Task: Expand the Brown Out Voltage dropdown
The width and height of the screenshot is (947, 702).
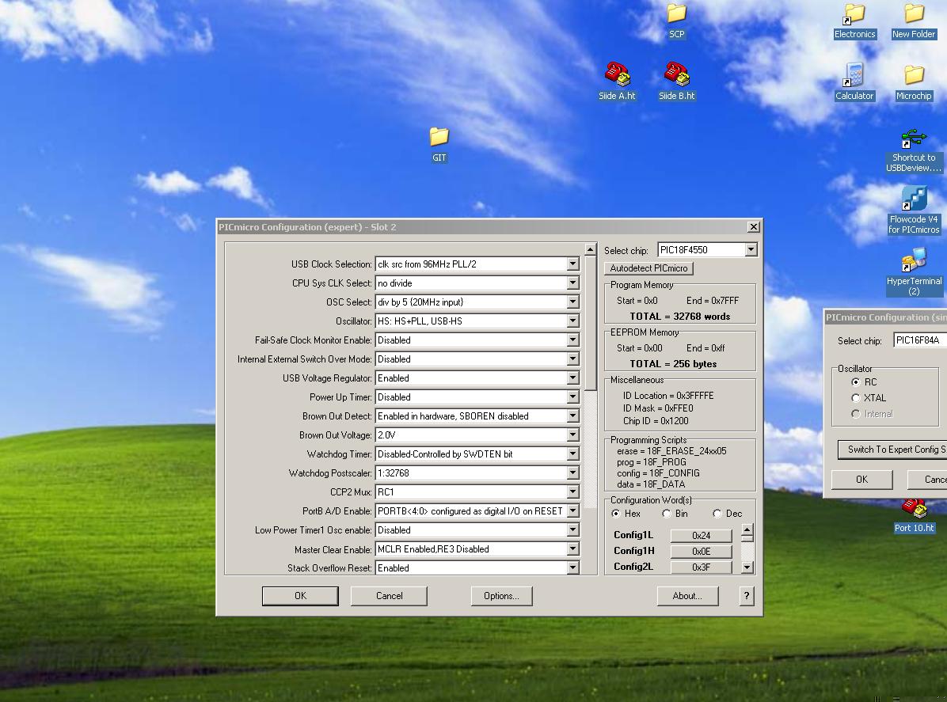Action: click(572, 435)
